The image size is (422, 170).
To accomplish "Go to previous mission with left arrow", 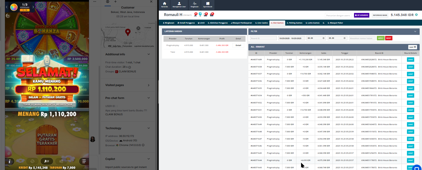I will 7,7.
